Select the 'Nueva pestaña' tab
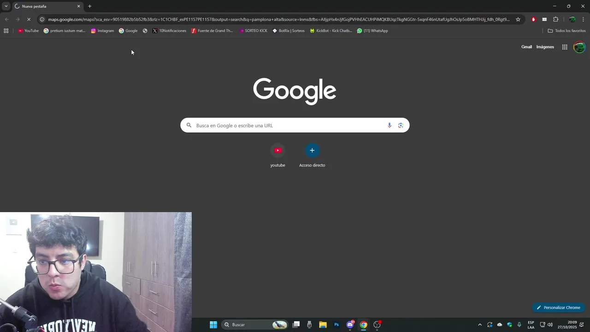The width and height of the screenshot is (590, 332). coord(47,6)
